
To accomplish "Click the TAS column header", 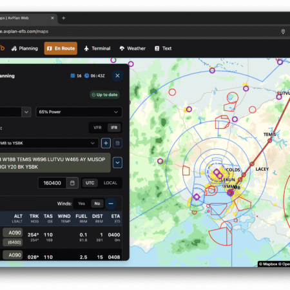I will [48, 216].
